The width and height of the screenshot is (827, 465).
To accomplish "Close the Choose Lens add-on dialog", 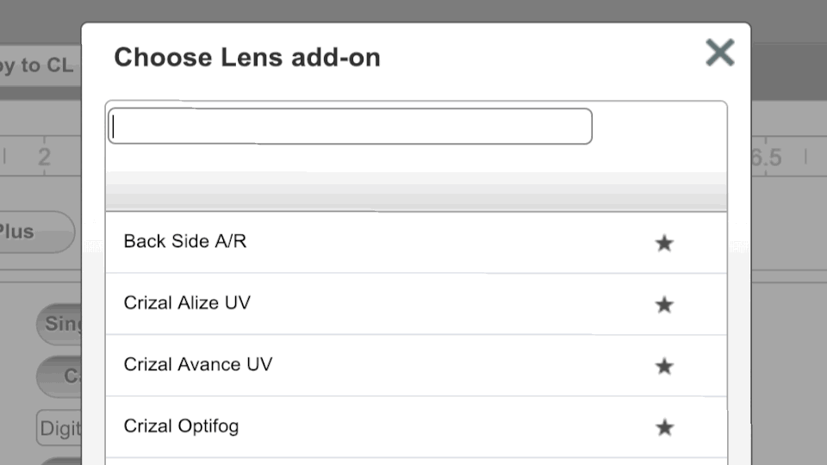I will tap(719, 53).
